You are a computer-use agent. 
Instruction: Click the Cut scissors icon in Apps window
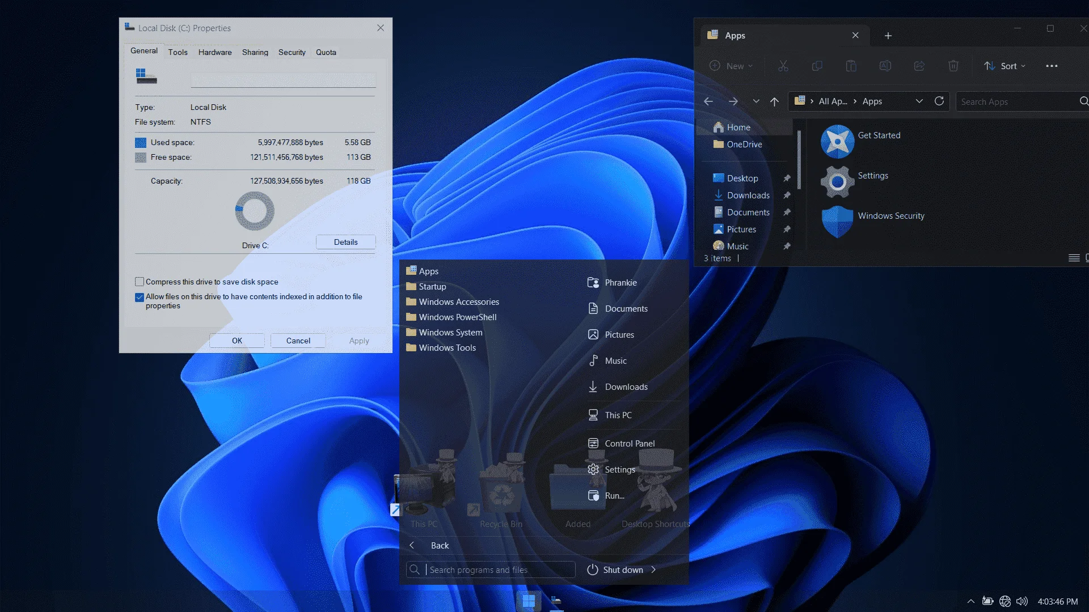coord(783,66)
